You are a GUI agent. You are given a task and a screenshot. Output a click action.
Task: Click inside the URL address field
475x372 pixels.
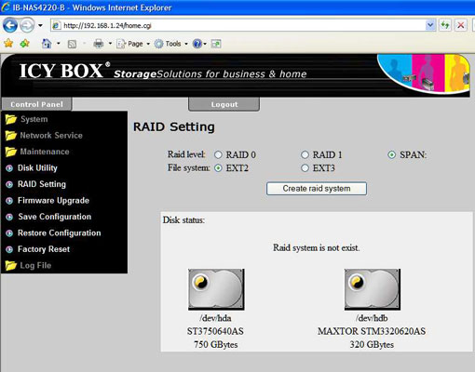click(x=242, y=25)
